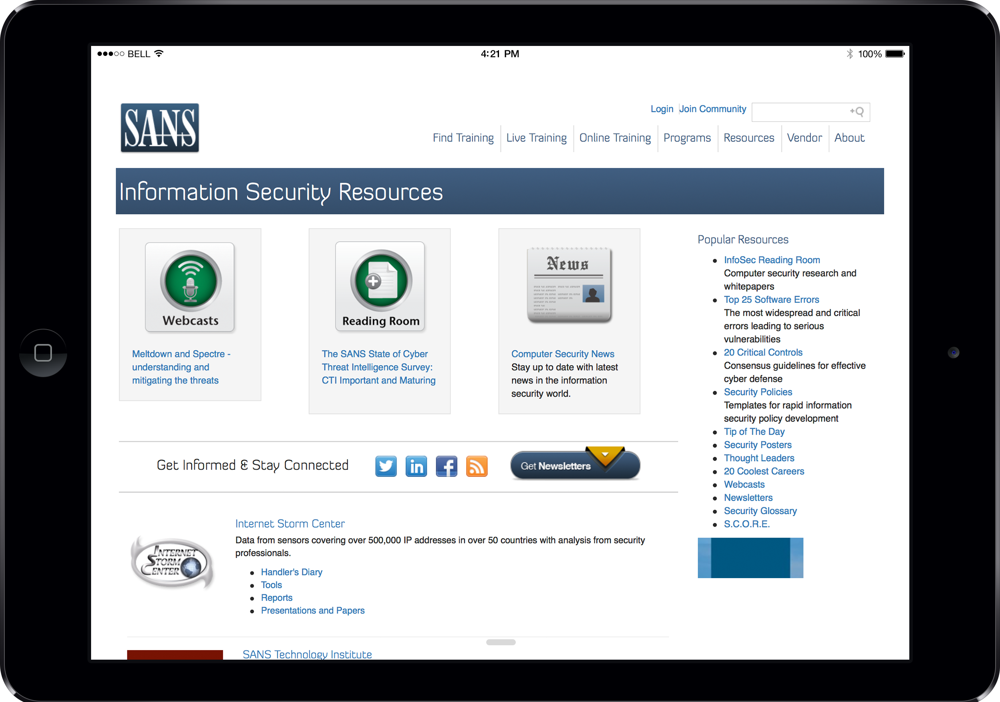Open the InfoSec Reading Room link
The height and width of the screenshot is (702, 1000).
coord(772,260)
